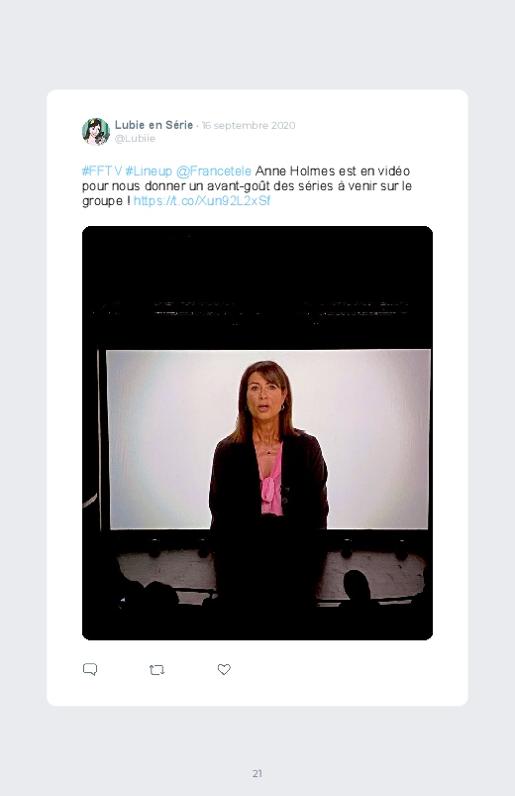Like the tweet with the heart icon

click(224, 669)
